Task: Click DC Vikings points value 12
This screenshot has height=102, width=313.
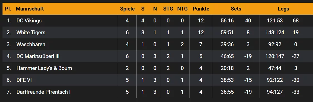Action: [201, 21]
